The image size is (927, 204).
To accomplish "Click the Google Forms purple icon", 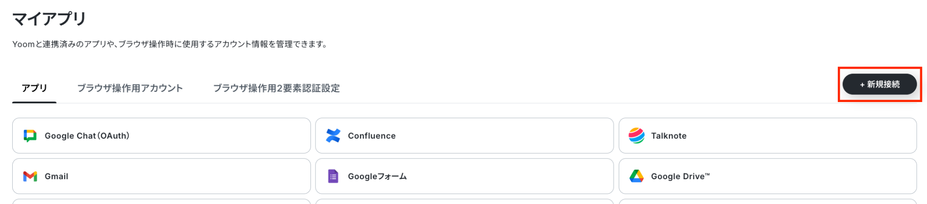I will click(x=333, y=176).
